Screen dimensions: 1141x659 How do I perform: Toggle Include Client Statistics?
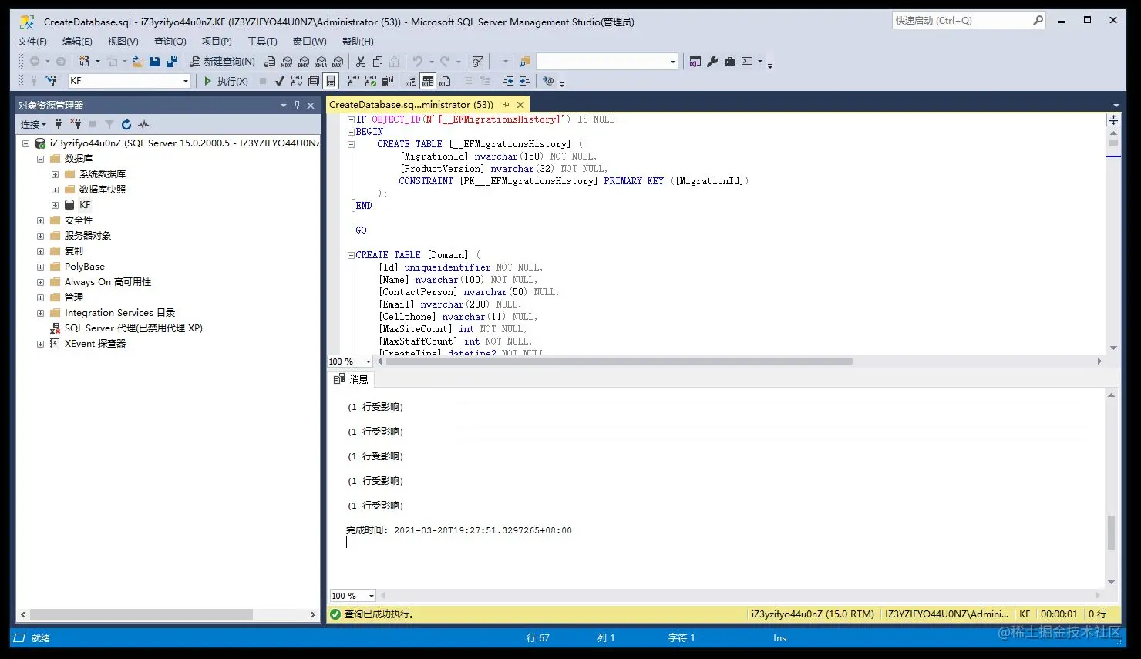click(x=388, y=81)
